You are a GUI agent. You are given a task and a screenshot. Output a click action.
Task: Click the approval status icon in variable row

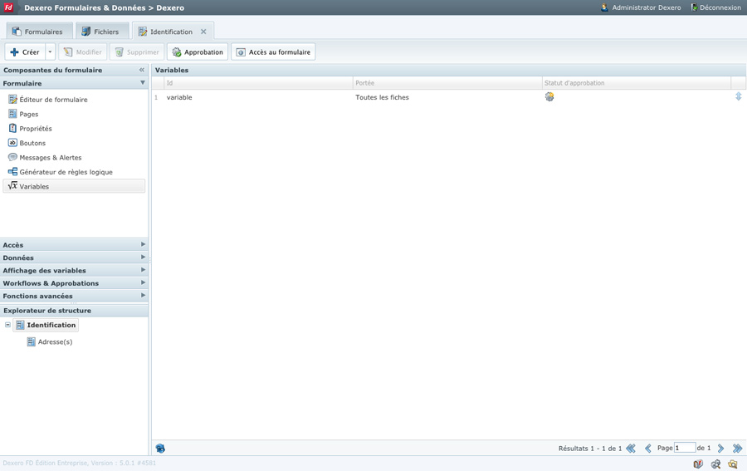[549, 97]
